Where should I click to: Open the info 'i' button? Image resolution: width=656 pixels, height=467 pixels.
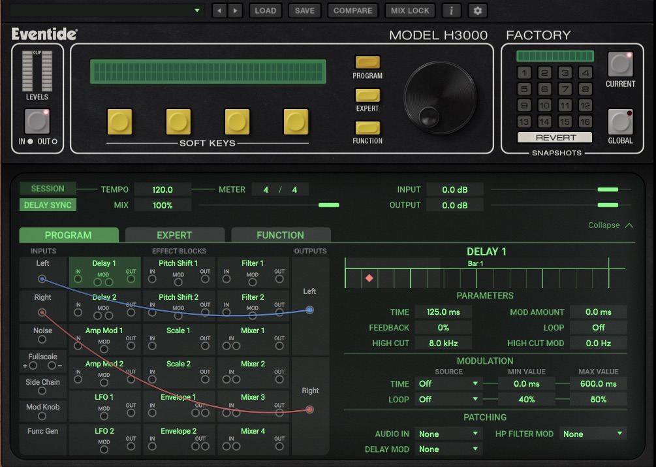click(451, 10)
